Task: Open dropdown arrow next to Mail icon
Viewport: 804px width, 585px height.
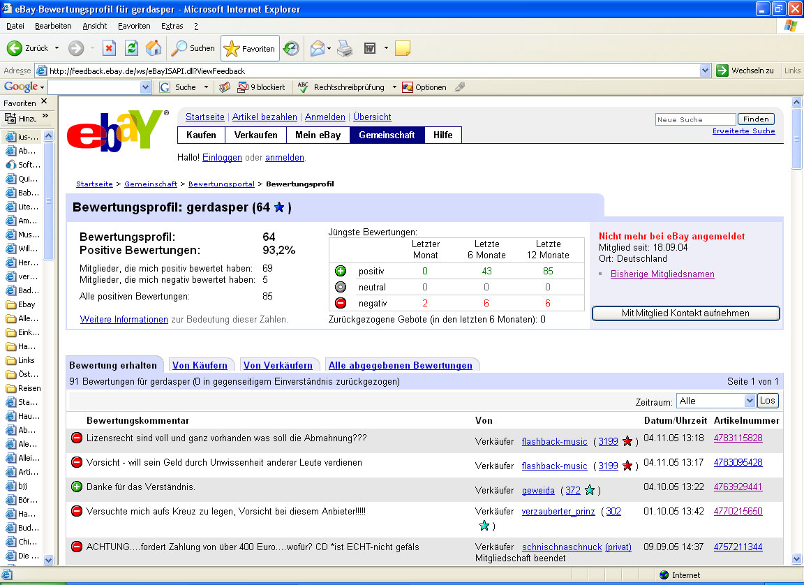Action: pyautogui.click(x=329, y=48)
